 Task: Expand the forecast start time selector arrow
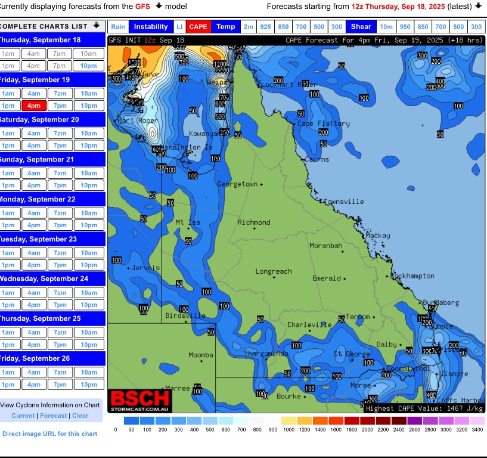pyautogui.click(x=478, y=6)
